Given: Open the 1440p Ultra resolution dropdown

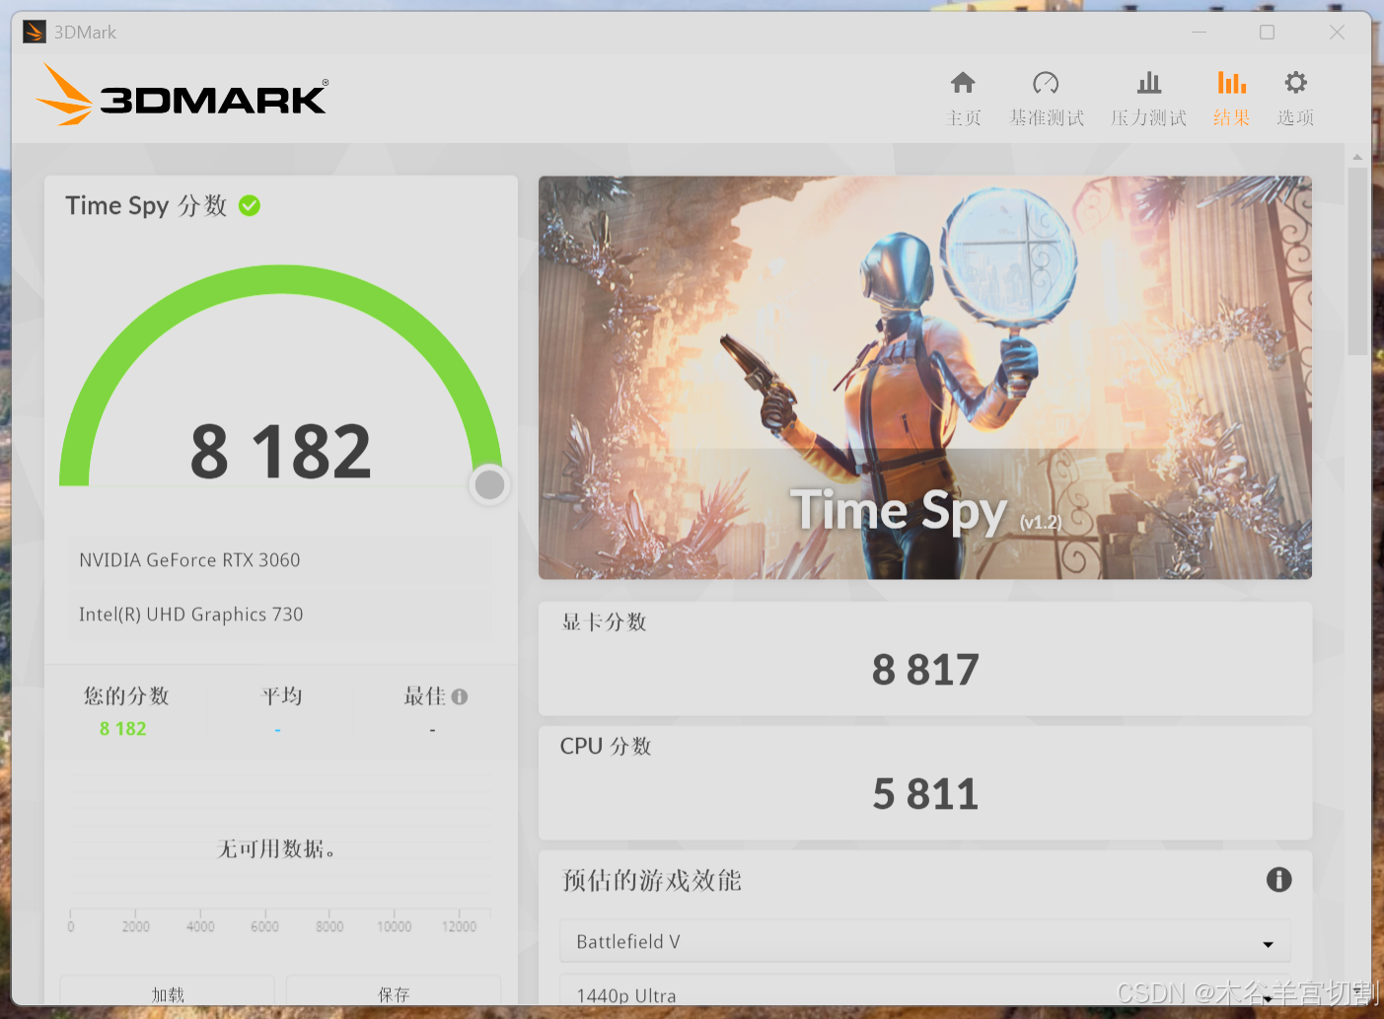Looking at the screenshot, I should [925, 991].
